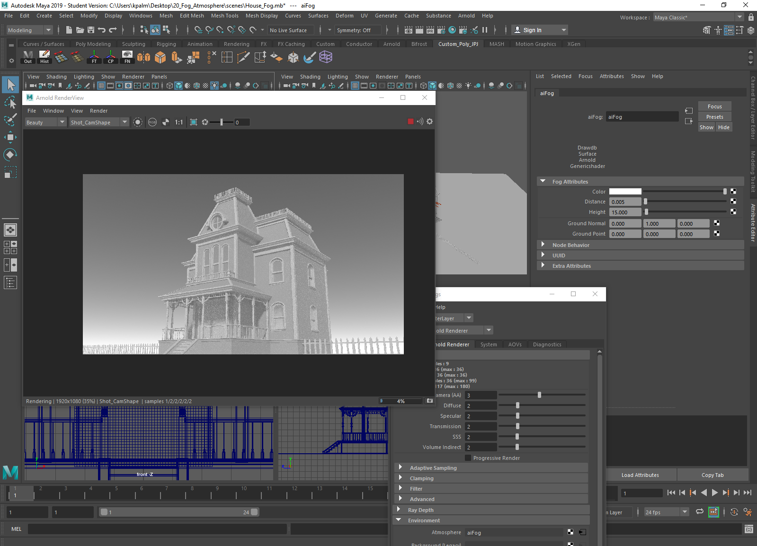Click the Copy Tab button
The height and width of the screenshot is (546, 757).
[x=712, y=475]
